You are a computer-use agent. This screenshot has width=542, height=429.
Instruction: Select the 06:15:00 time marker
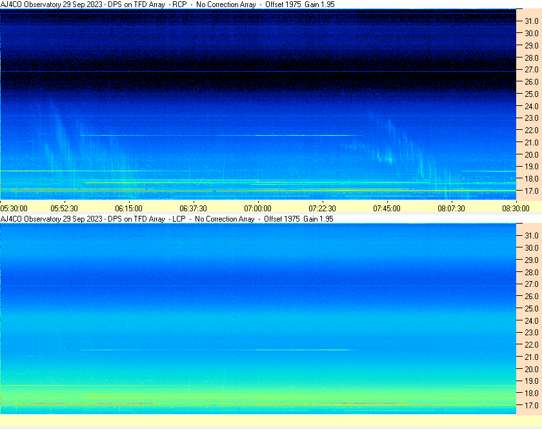pos(129,208)
